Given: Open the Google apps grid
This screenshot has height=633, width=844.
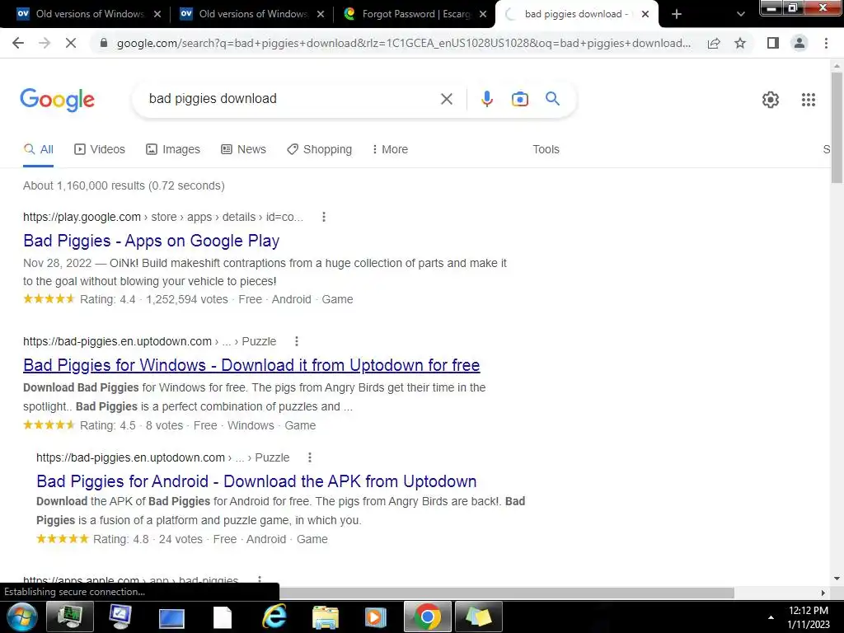Looking at the screenshot, I should [x=809, y=100].
